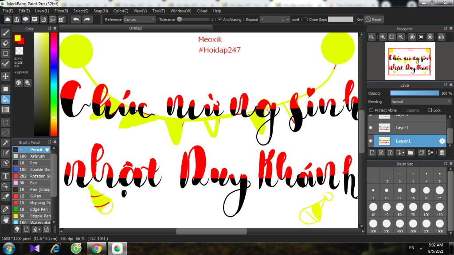The width and height of the screenshot is (454, 255).
Task: Select the Edge Pen brush
Action: pos(32,209)
